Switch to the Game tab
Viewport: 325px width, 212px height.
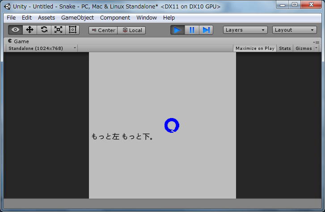point(18,41)
